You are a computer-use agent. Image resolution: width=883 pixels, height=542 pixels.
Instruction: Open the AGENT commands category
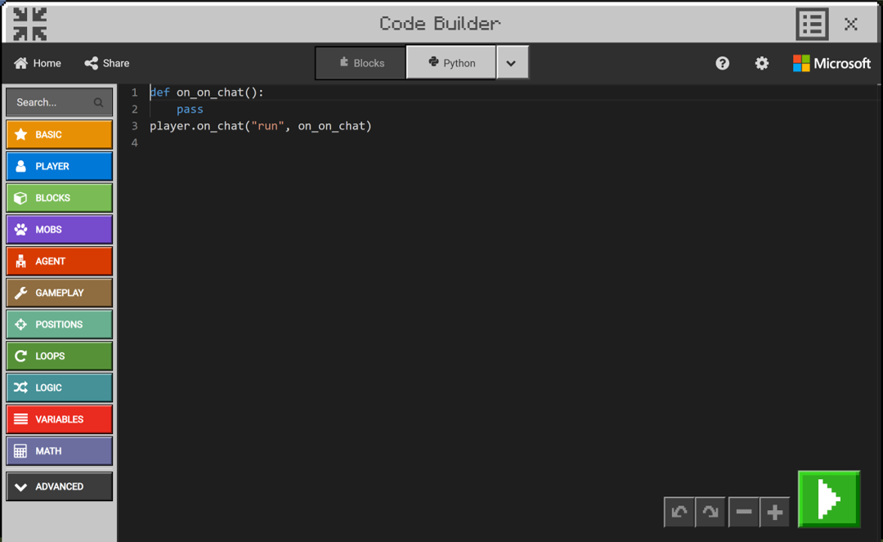point(59,261)
